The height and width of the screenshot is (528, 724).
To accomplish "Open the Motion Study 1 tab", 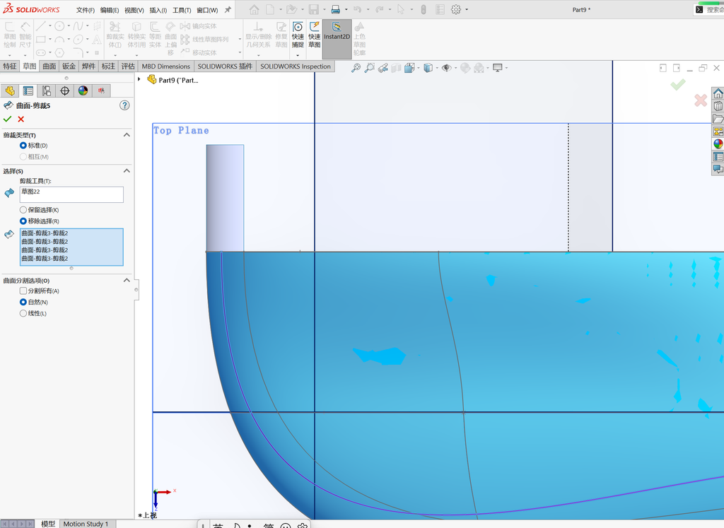I will point(86,524).
